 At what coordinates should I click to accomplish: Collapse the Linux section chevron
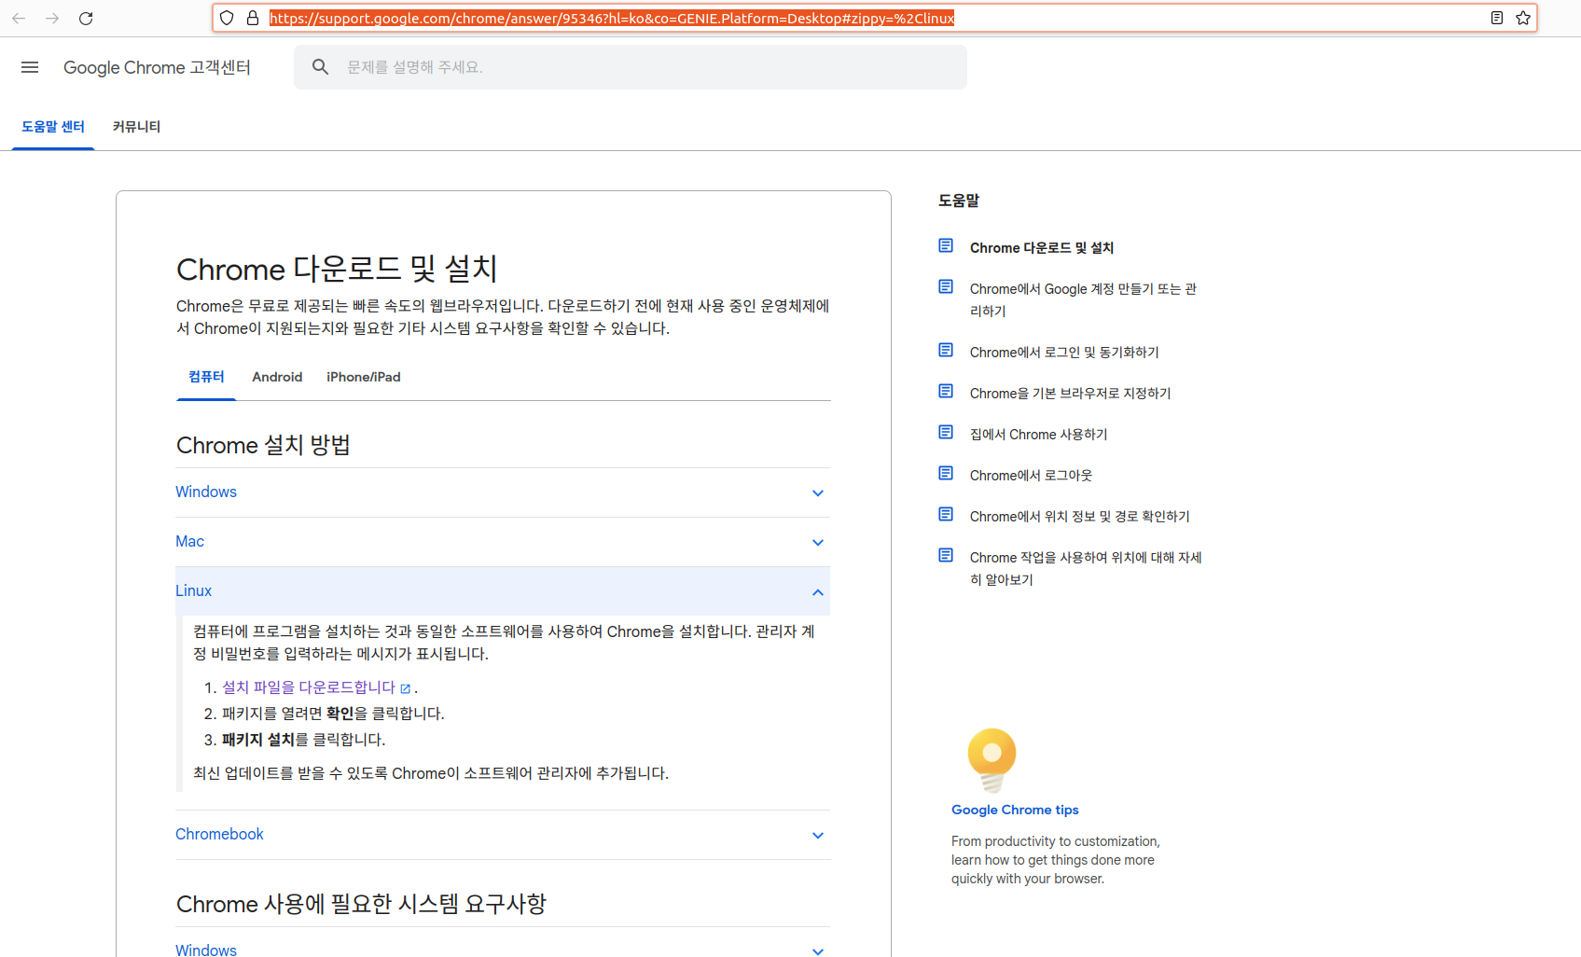click(x=818, y=592)
